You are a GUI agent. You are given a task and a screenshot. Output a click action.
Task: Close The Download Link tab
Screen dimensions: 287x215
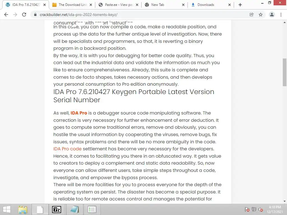91,5
